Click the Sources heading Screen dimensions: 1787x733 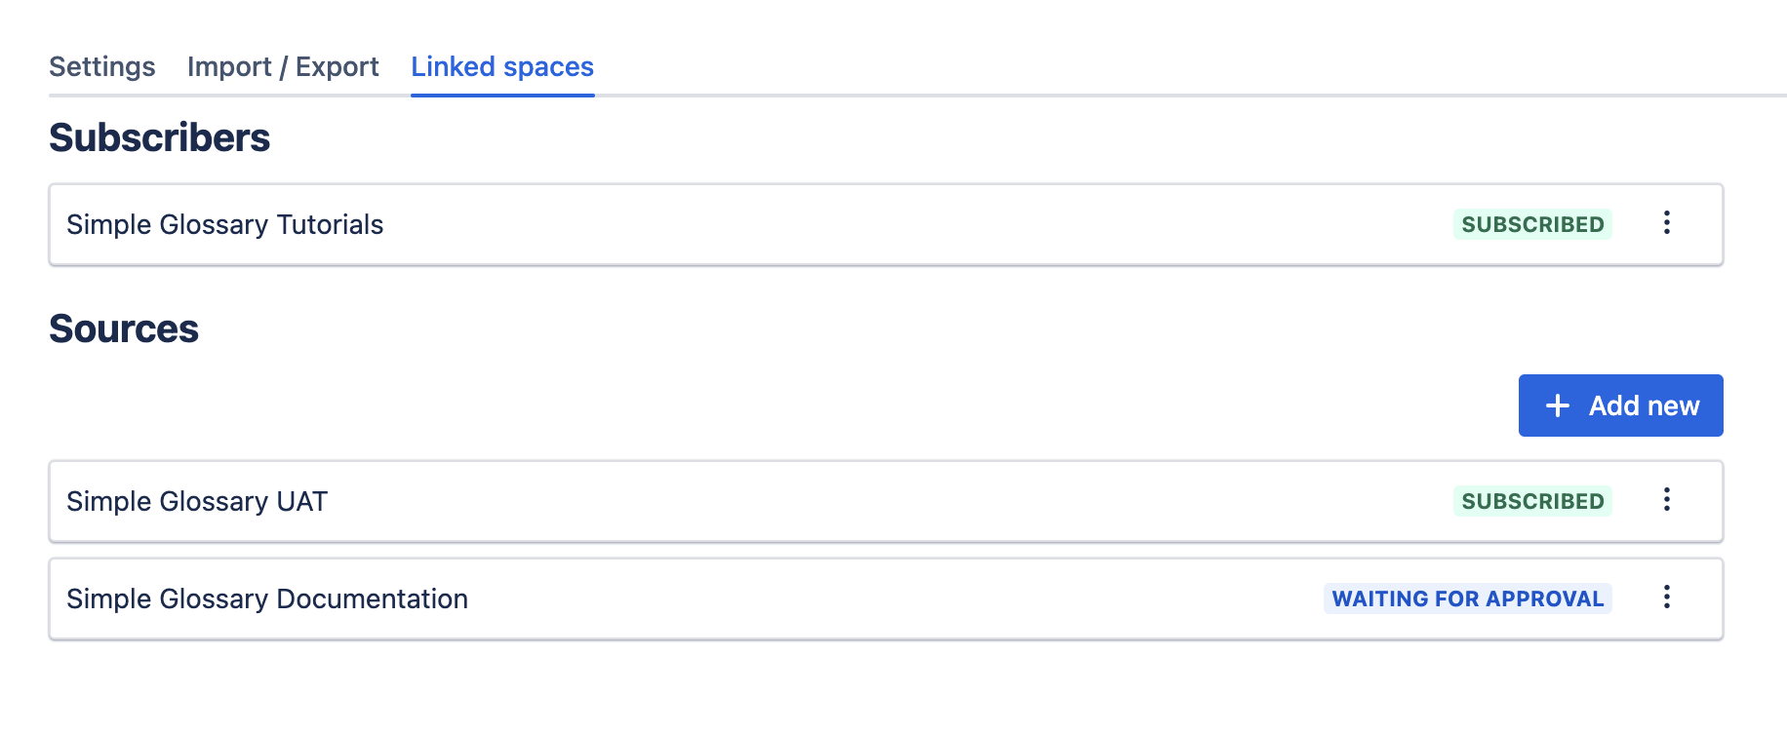pos(124,328)
